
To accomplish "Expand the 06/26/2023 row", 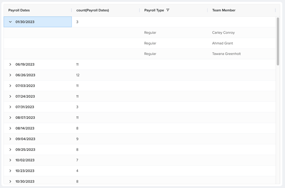I will point(11,75).
